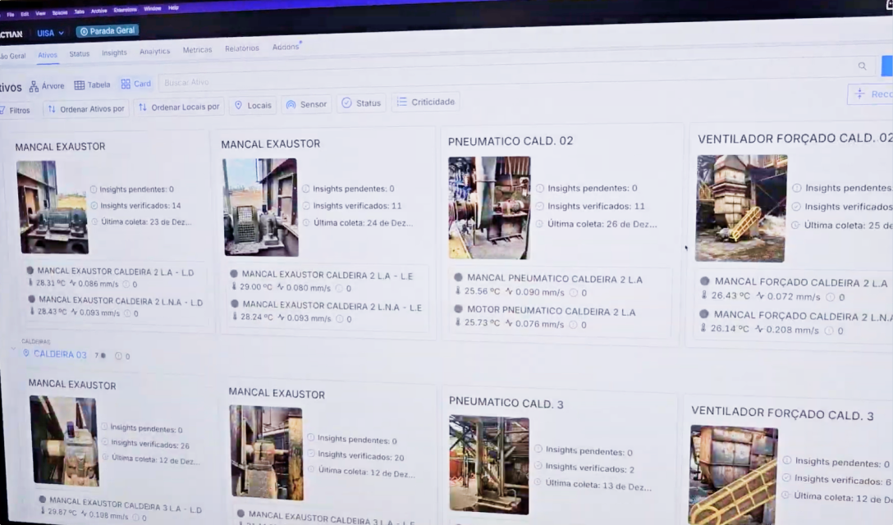Click the Status check-circle filter icon
Image resolution: width=893 pixels, height=525 pixels.
346,103
